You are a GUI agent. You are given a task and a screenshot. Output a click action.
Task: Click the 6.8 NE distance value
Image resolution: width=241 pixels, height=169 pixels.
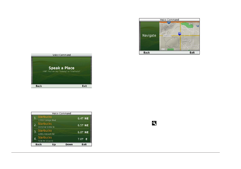(x=83, y=132)
